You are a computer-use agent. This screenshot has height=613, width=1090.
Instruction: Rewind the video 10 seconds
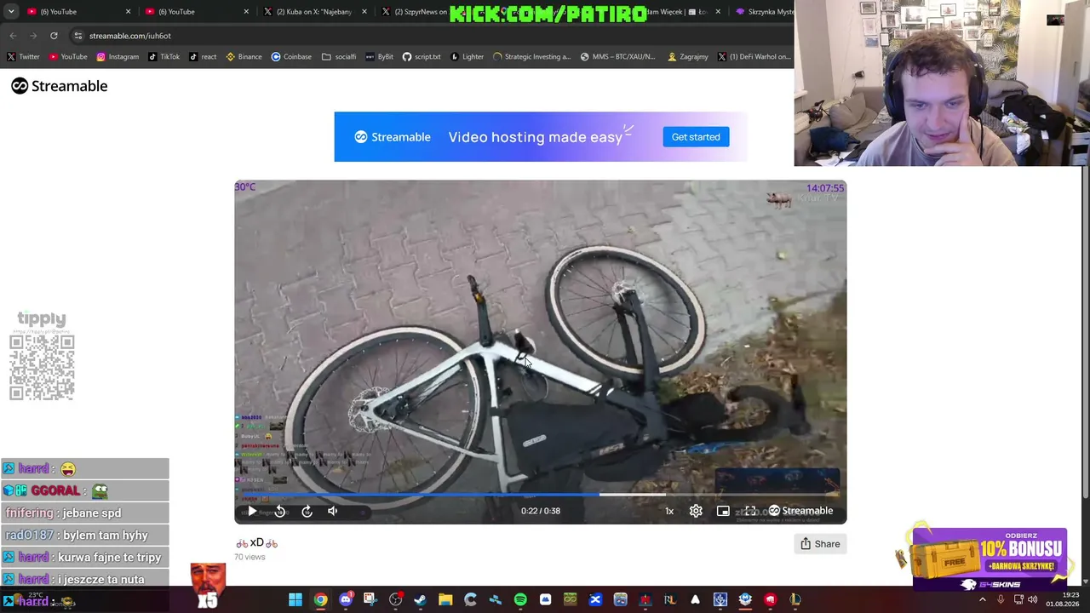click(280, 511)
